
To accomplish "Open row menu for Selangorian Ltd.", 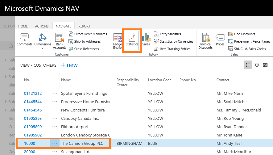I will coord(55,152).
